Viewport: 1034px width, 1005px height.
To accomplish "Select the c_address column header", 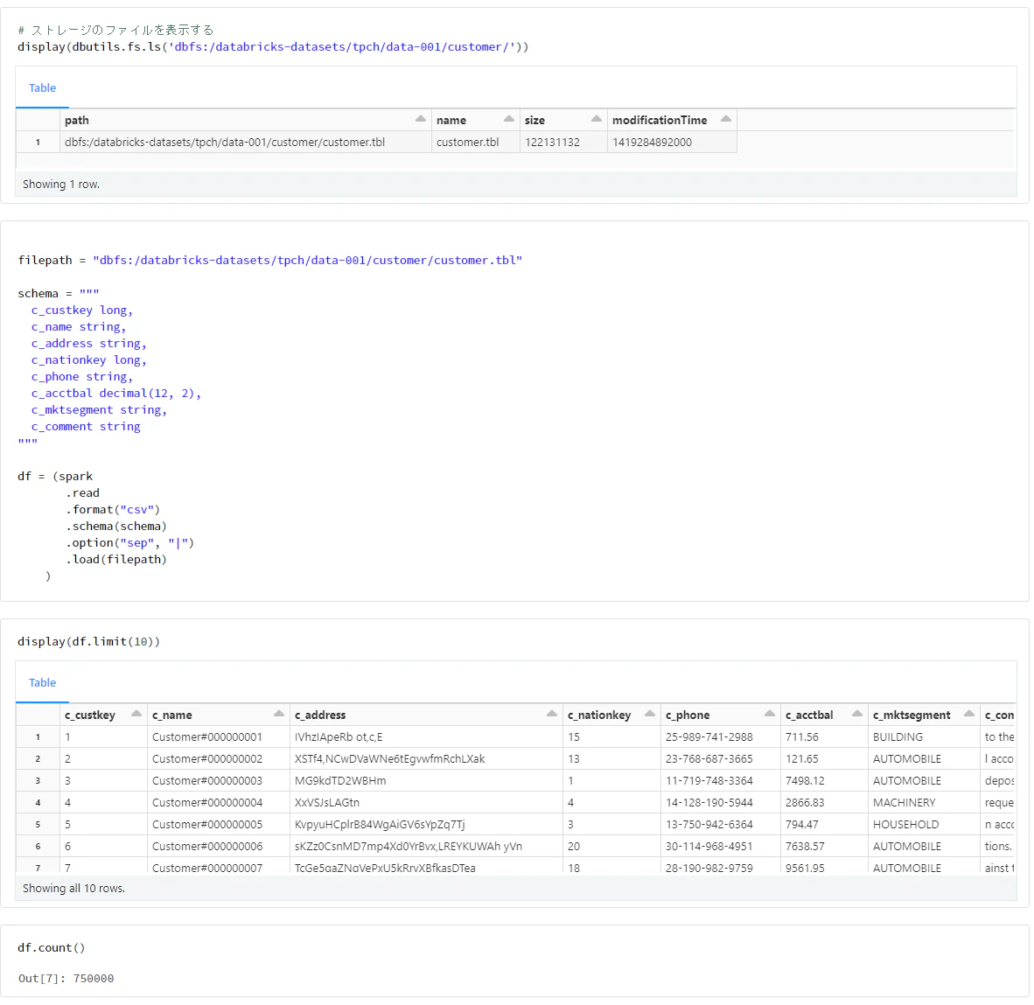I will (x=426, y=715).
